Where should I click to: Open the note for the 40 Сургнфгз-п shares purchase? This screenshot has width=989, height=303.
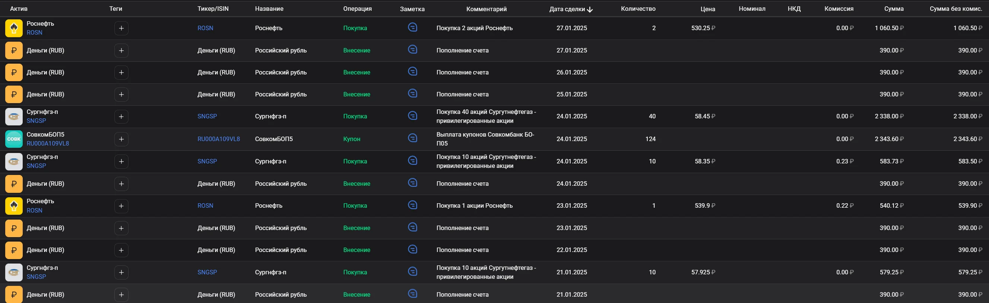(x=412, y=116)
